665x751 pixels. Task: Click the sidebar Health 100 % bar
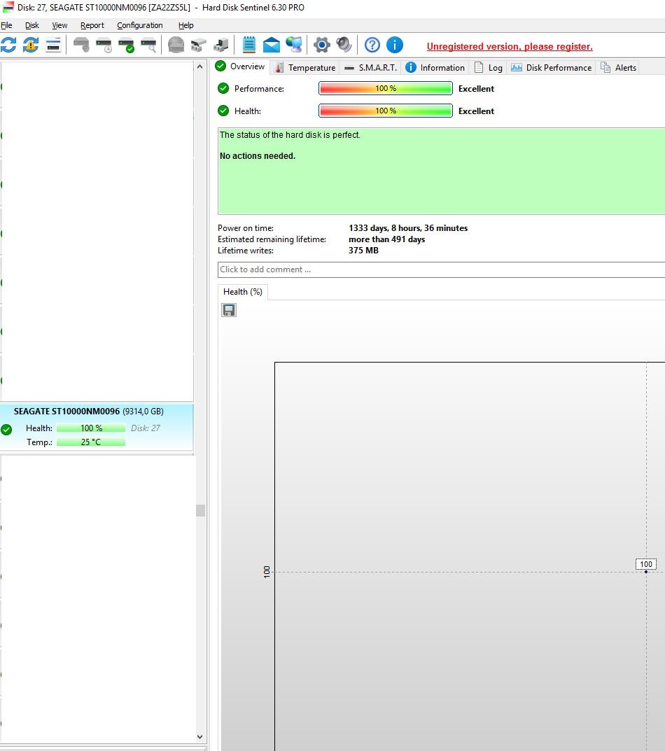click(91, 428)
